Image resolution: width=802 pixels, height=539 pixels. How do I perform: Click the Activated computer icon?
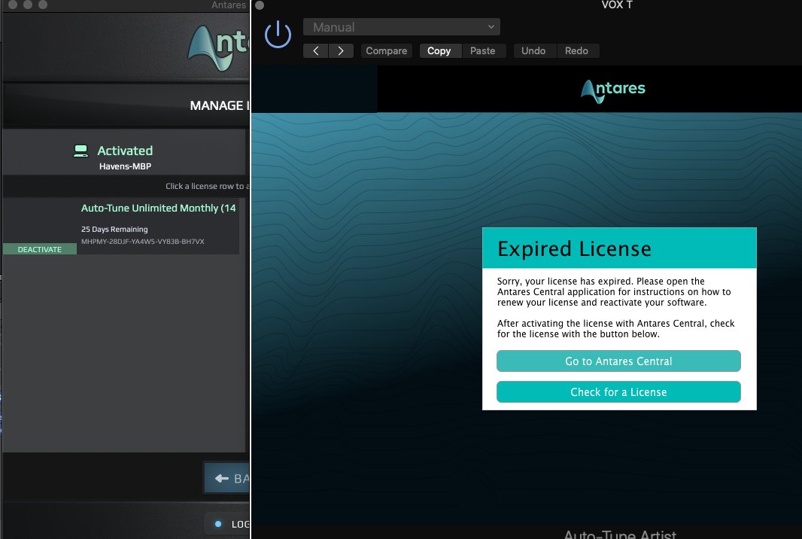tap(81, 151)
